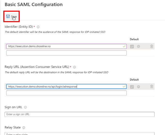Image resolution: width=165 pixels, height=135 pixels.
Task: Open info tooltip next to Reply URL label
Action: [x=74, y=67]
